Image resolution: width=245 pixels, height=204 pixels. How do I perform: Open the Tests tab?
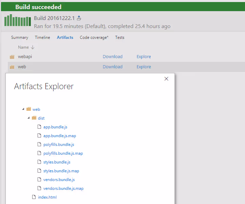[x=120, y=37]
